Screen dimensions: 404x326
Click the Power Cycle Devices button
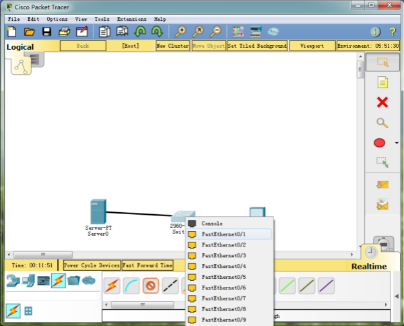[92, 265]
